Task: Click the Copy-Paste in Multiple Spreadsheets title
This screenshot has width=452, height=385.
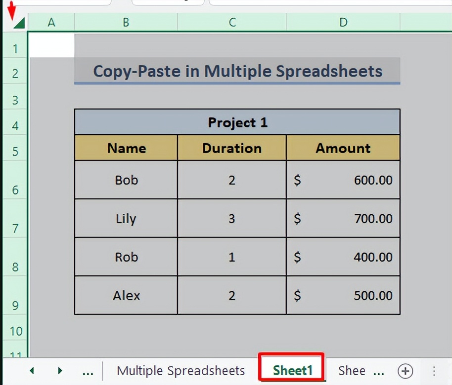Action: coord(237,71)
